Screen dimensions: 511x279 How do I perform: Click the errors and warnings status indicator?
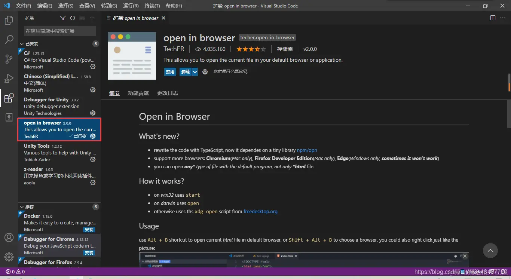click(15, 272)
